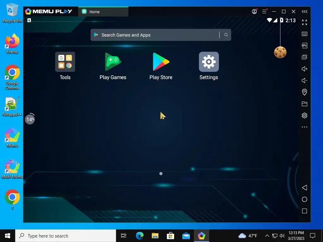Tap the Android Home circle button
Screen dimensions: 323x242
pos(304,199)
